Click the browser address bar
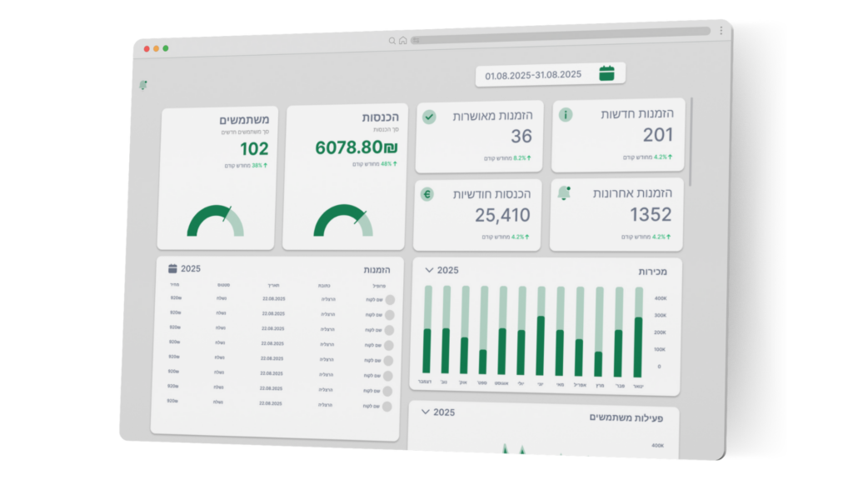Image resolution: width=853 pixels, height=480 pixels. [x=560, y=35]
